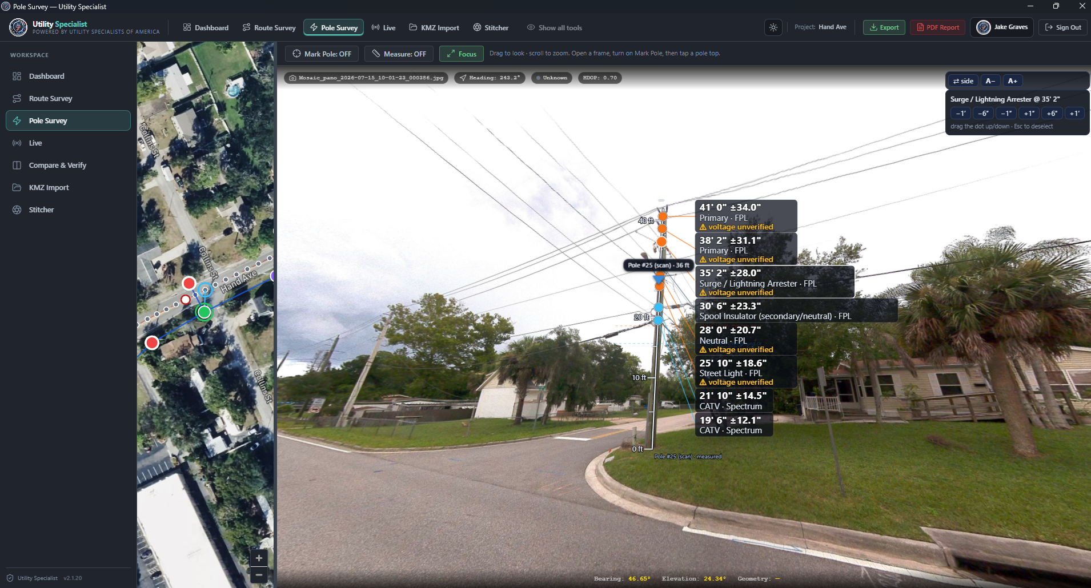Toggle Mark Pole mode on
This screenshot has width=1091, height=588.
322,54
